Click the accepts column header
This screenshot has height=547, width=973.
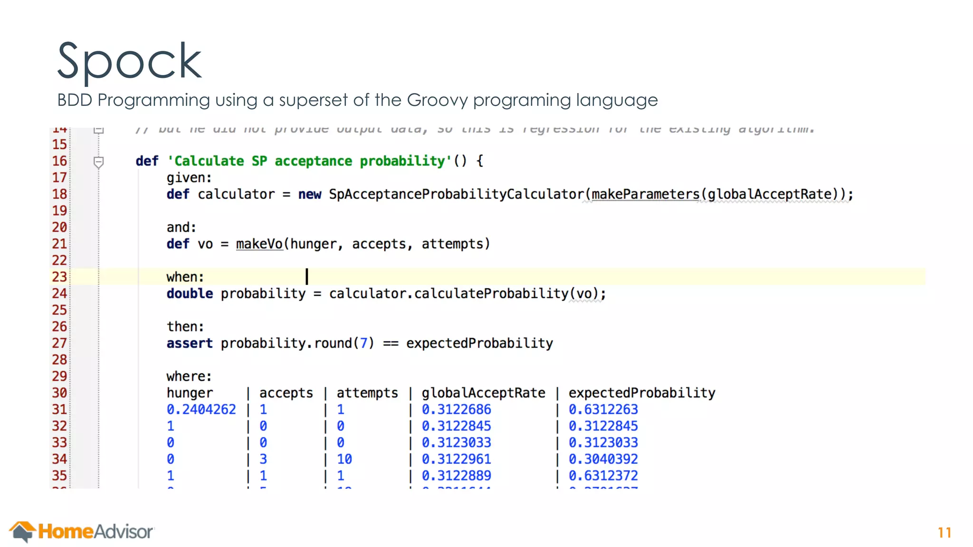(x=286, y=393)
